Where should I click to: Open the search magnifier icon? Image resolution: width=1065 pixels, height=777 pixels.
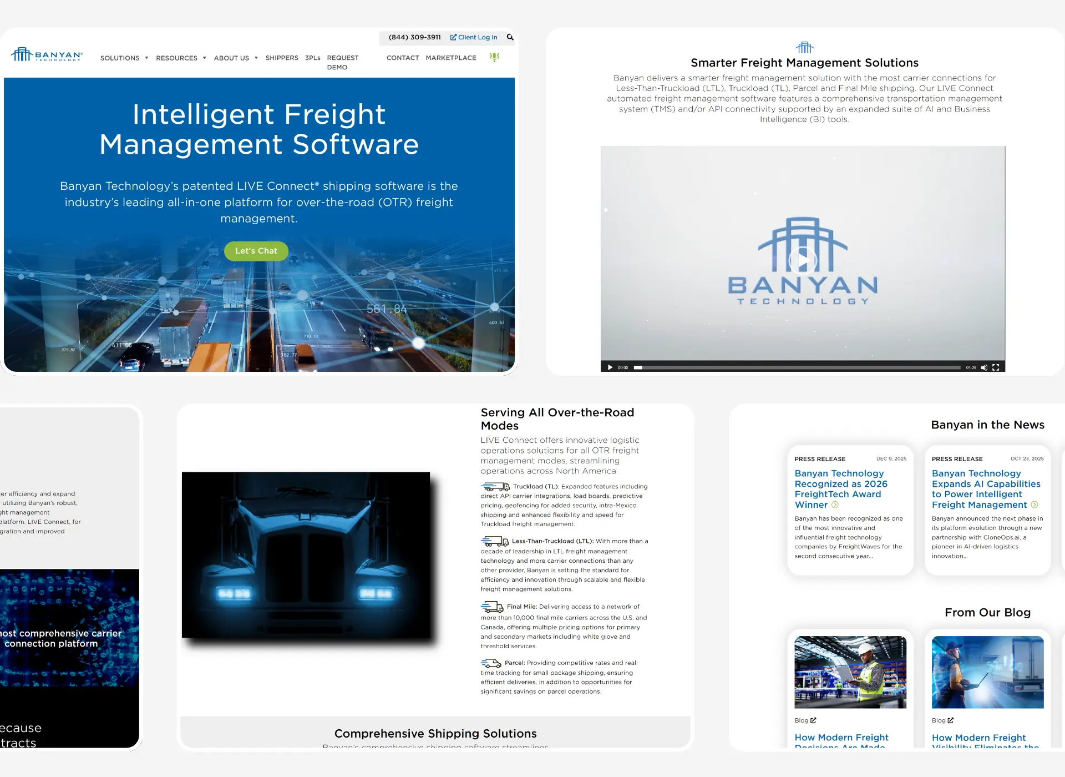(510, 37)
